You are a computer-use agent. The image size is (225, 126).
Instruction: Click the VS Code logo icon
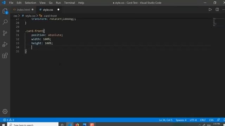pos(4,3)
